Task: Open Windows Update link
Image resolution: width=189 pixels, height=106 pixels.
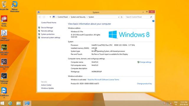Action: tap(47, 88)
